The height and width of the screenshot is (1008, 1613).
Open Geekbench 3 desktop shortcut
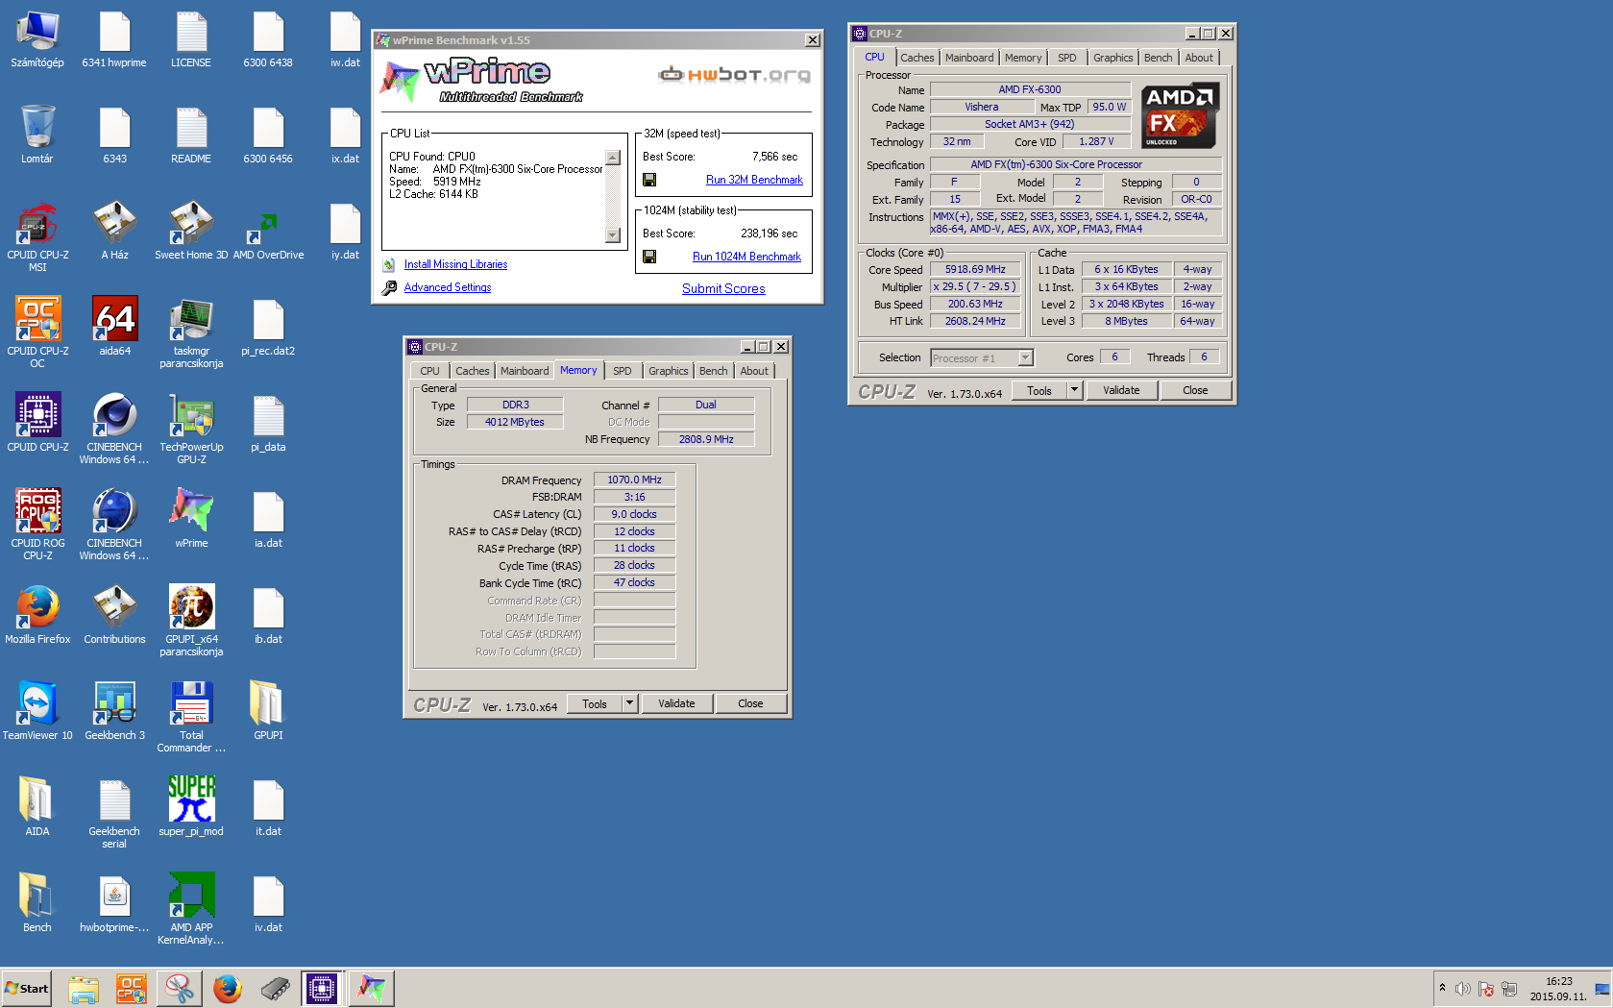coord(114,712)
